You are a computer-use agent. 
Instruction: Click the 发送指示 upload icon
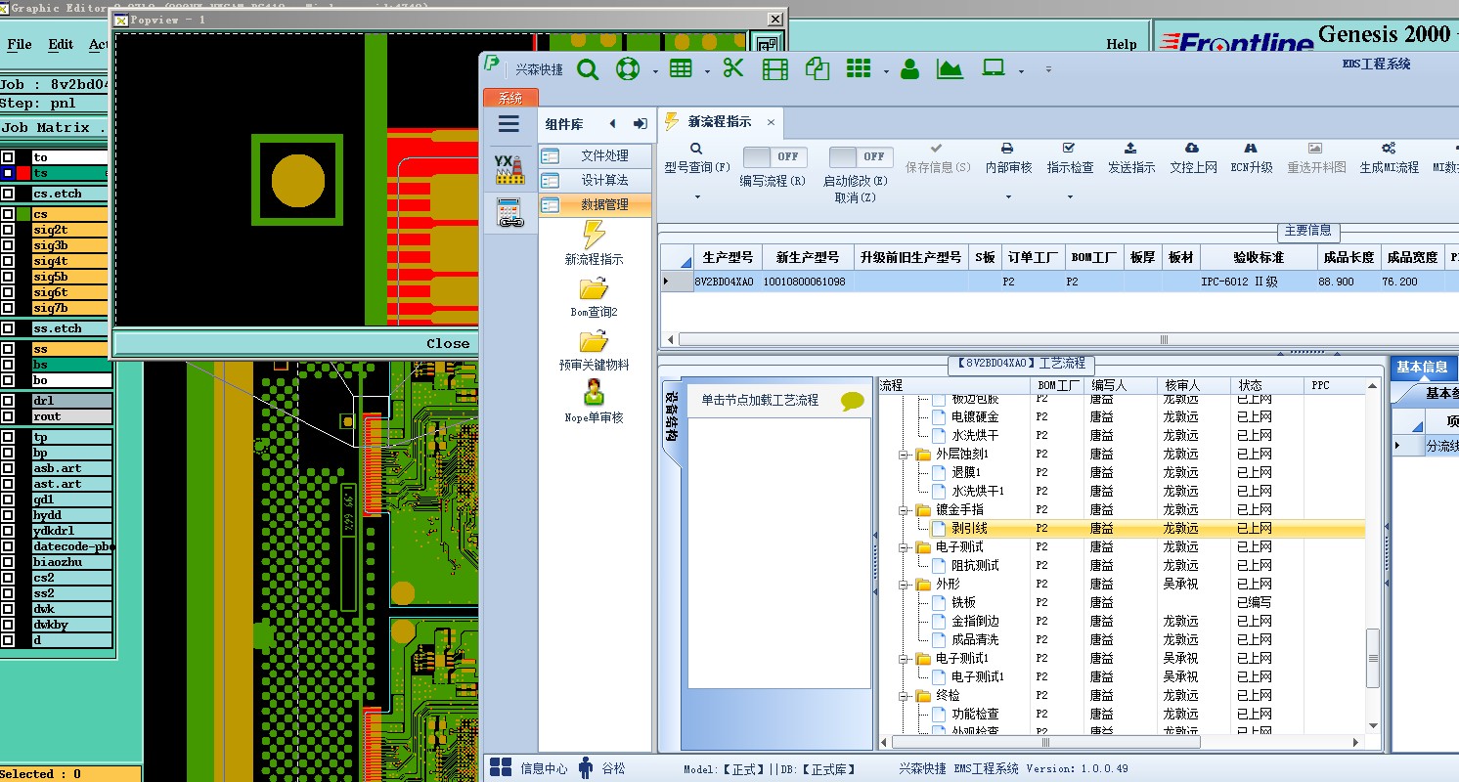(1130, 149)
